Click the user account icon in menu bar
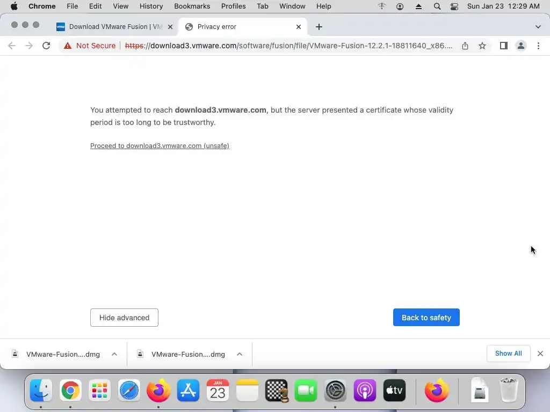The width and height of the screenshot is (550, 412). point(400,6)
